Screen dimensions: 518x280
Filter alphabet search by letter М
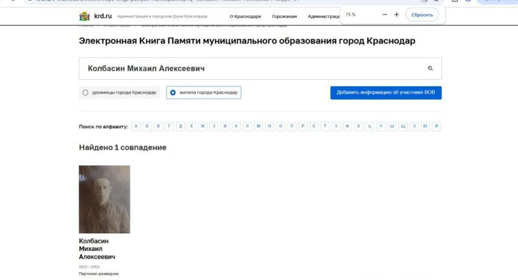click(258, 126)
